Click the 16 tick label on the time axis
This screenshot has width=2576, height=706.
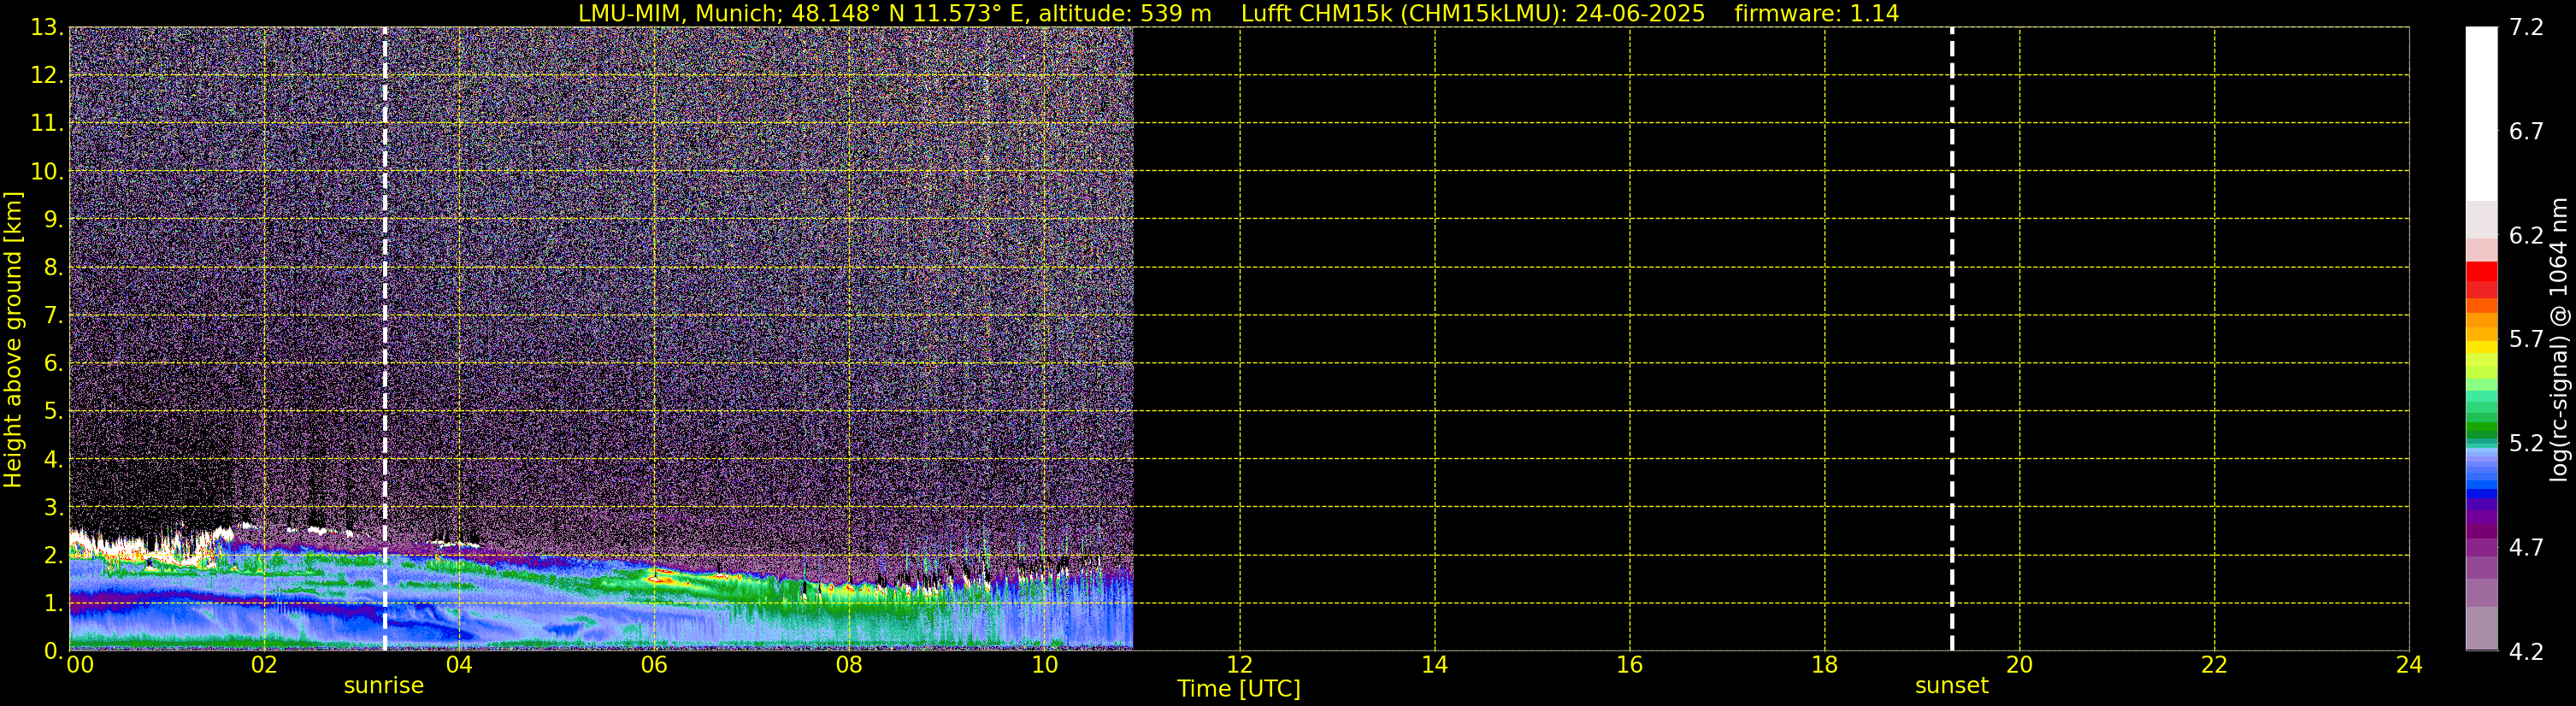(1629, 665)
